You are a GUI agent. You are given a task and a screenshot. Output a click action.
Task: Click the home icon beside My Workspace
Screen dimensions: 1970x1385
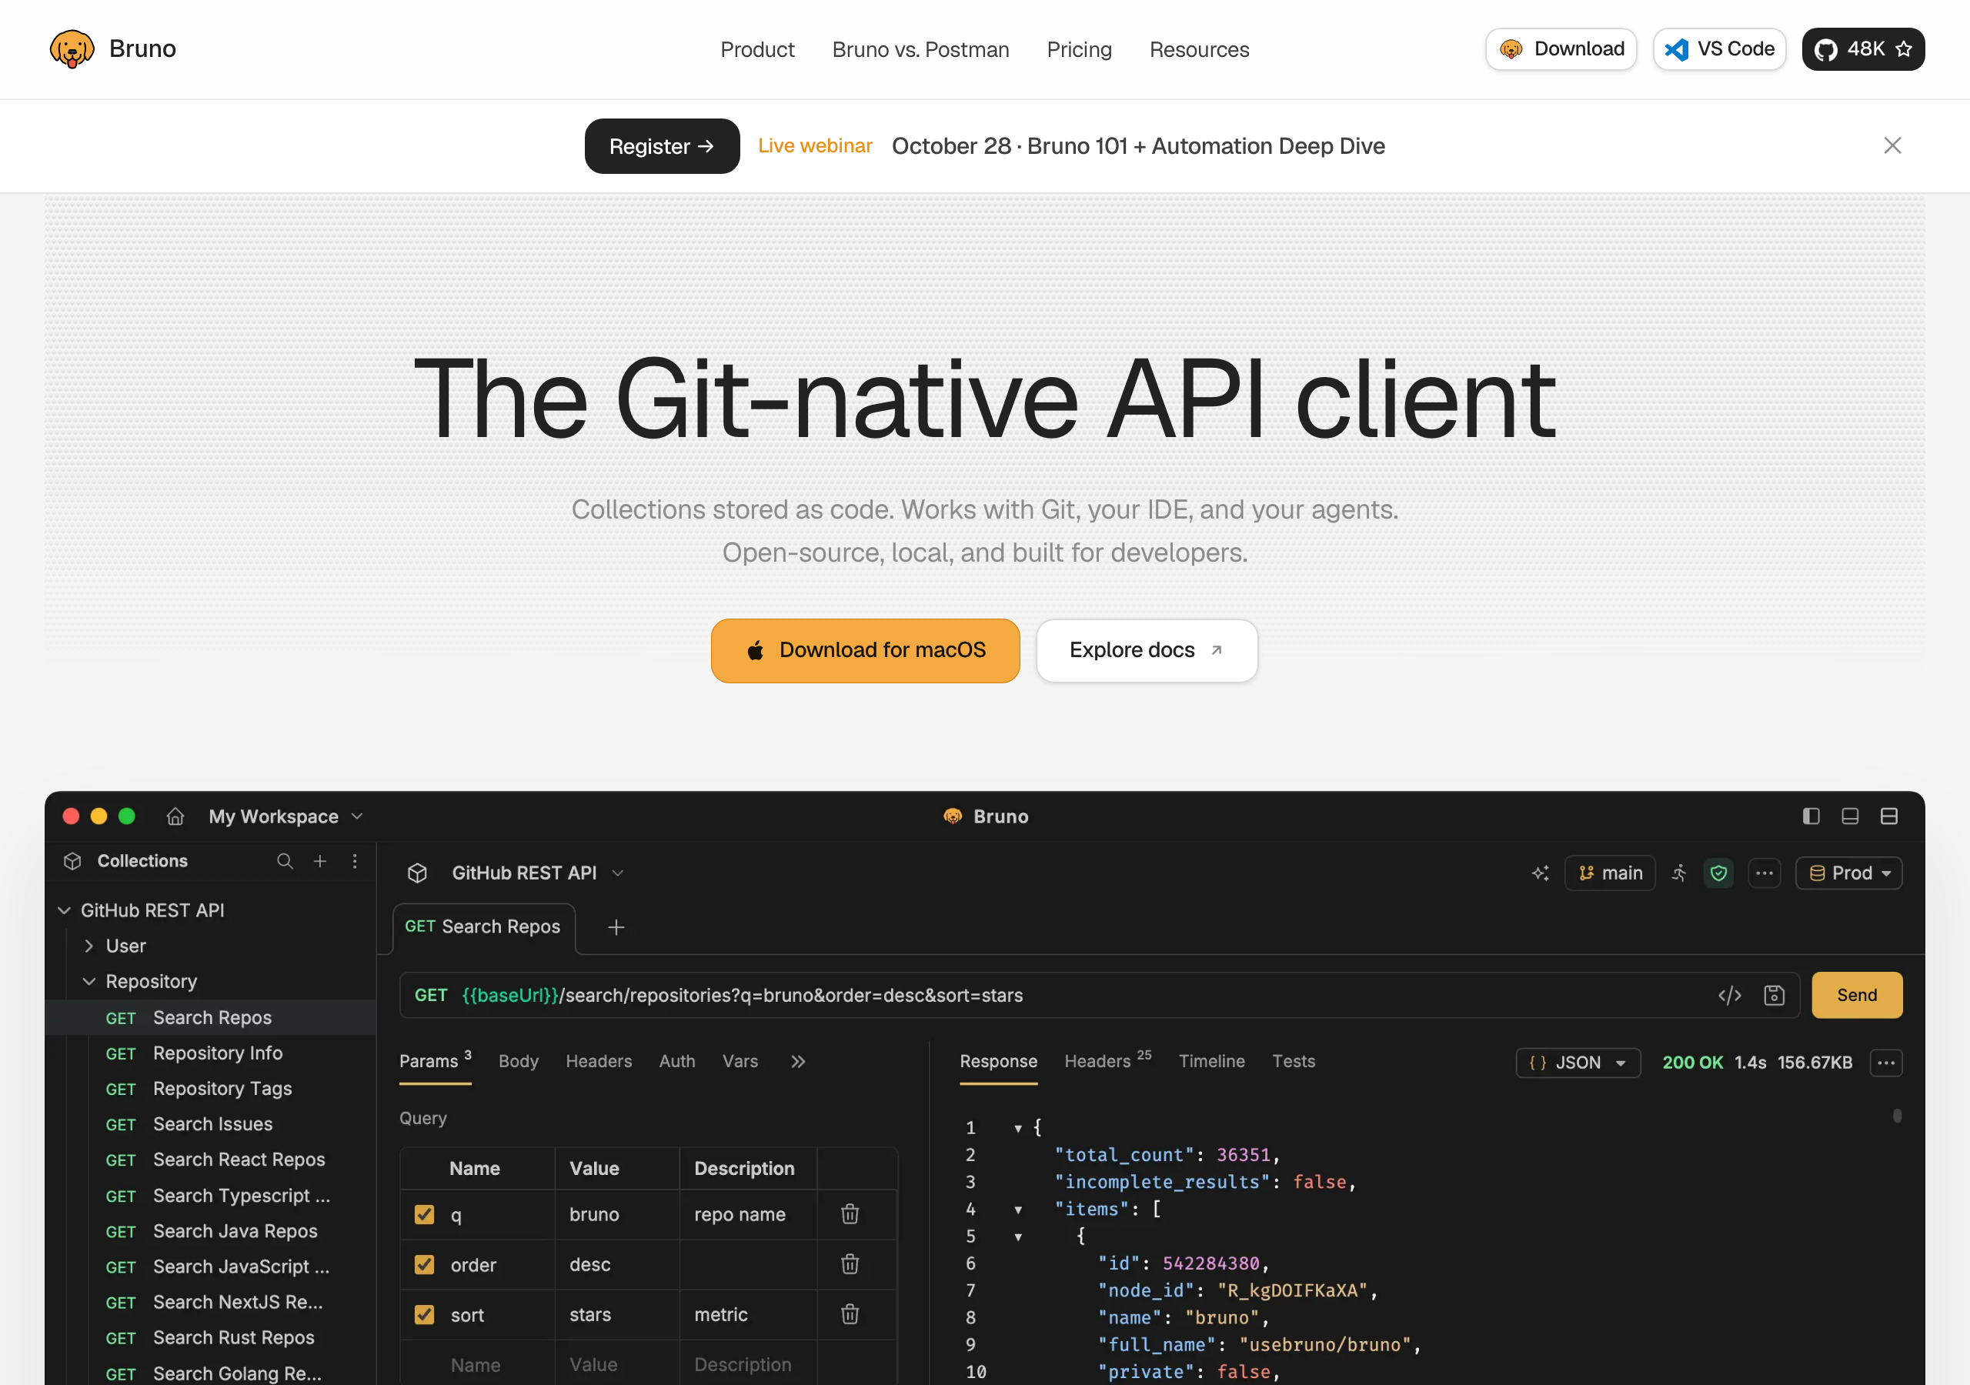click(175, 816)
